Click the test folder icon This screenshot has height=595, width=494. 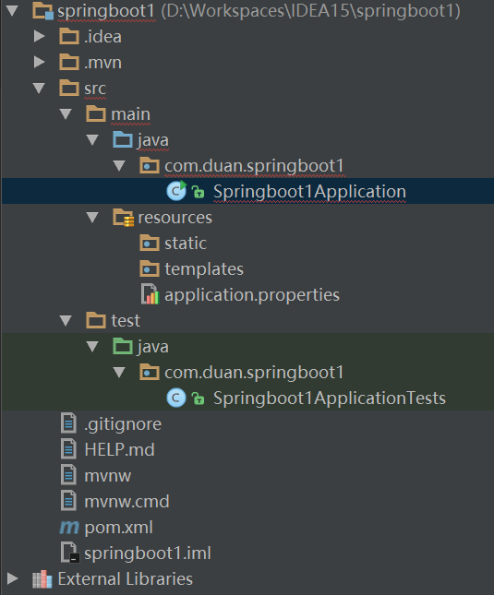96,320
